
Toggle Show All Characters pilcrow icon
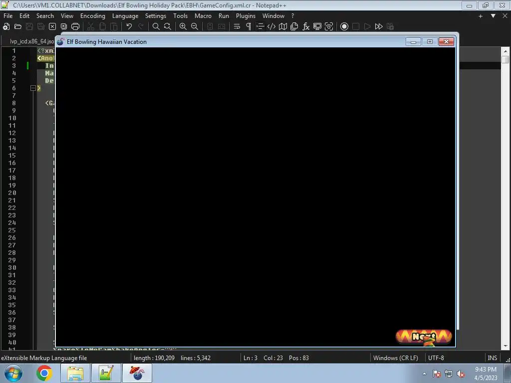pos(249,27)
